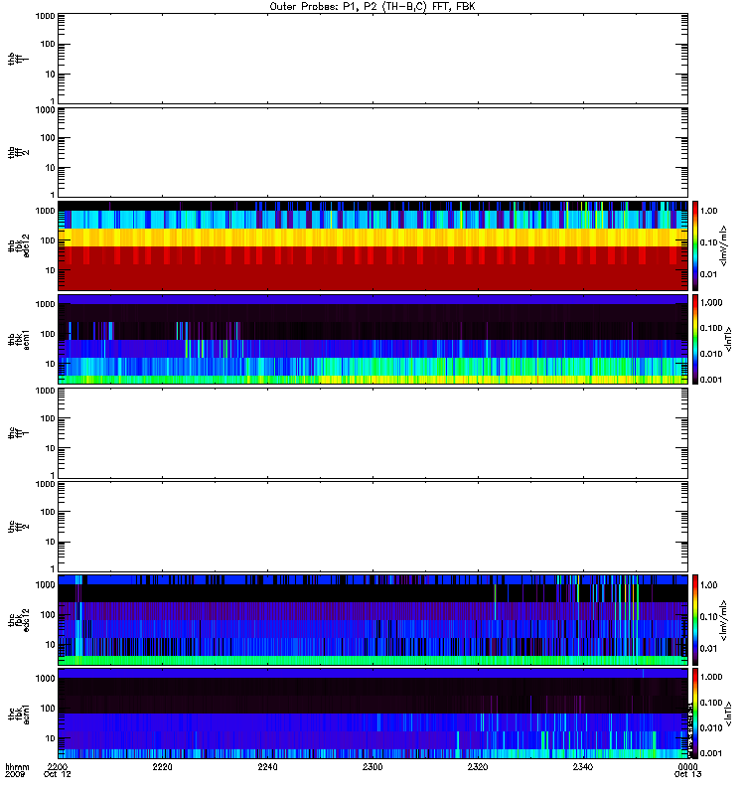Click the 1000 y-axis tick of thb fff 1
The width and height of the screenshot is (745, 795).
(x=45, y=16)
